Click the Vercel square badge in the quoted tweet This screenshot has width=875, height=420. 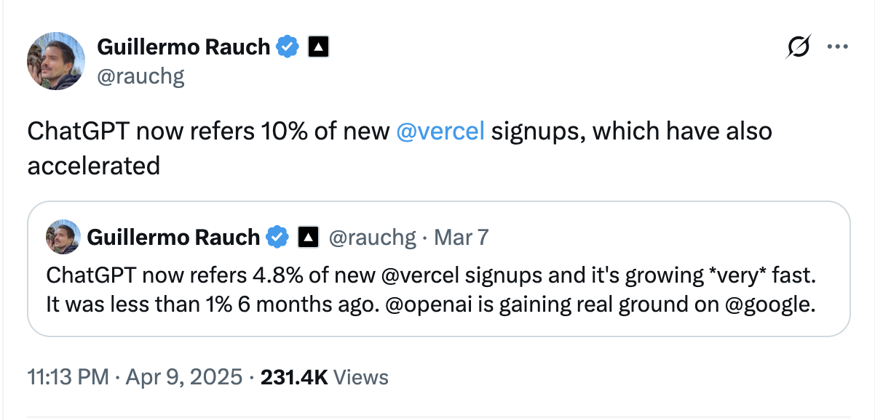(308, 237)
